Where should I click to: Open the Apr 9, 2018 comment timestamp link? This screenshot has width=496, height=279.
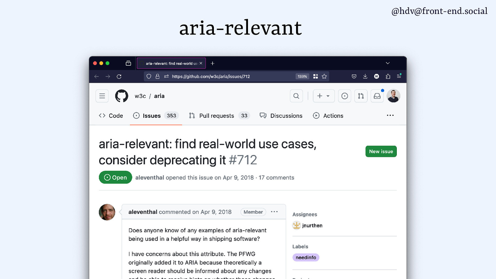tap(216, 212)
